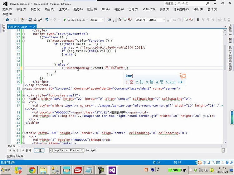Open the LIVE recording app in the taskbar
Screen dimensions: 234x175
tap(78, 170)
